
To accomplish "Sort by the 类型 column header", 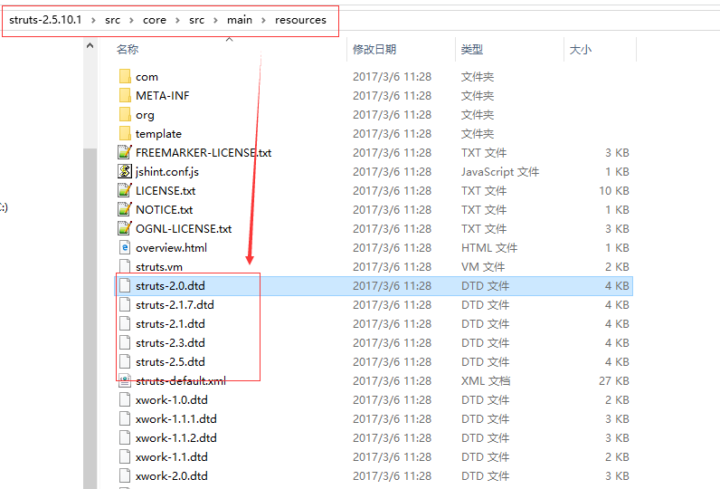I will point(472,49).
